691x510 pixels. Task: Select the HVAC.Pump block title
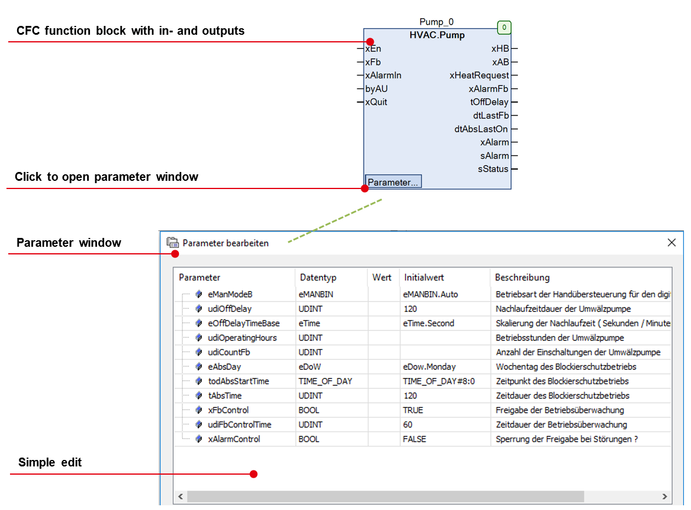[x=437, y=35]
